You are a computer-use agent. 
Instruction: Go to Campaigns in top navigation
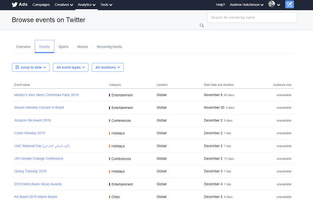(x=41, y=5)
